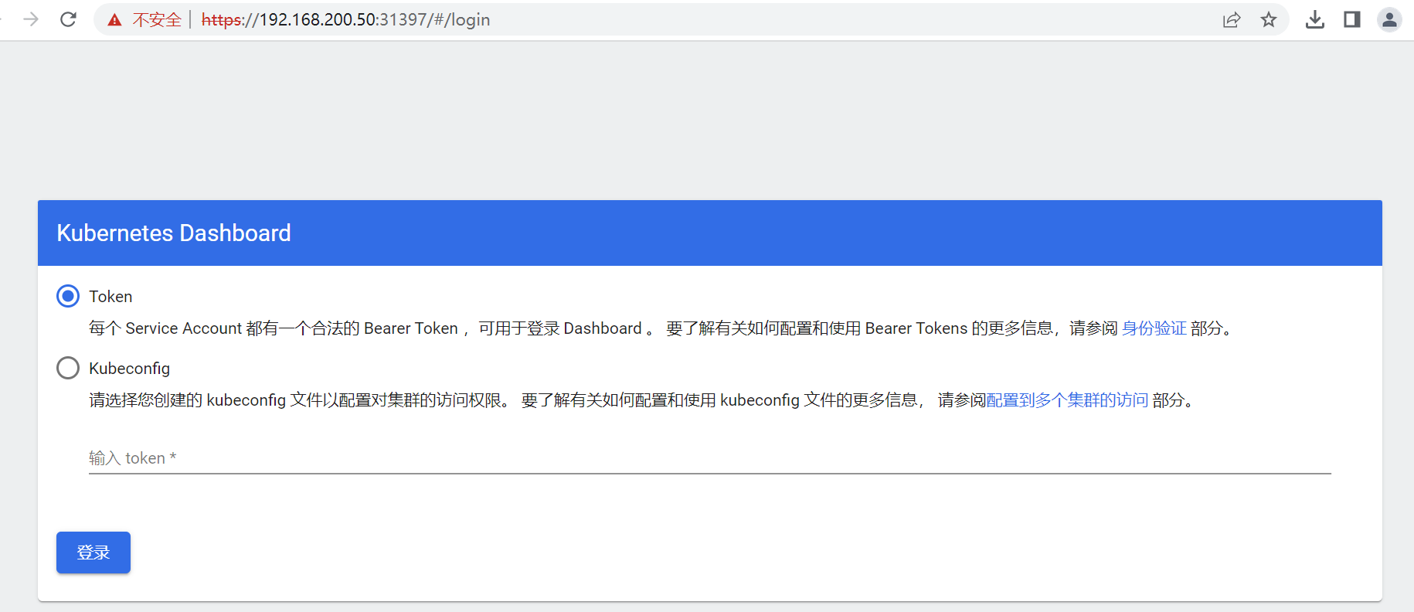This screenshot has height=612, width=1414.
Task: Open the not-secure warning triangle icon
Action: [115, 20]
